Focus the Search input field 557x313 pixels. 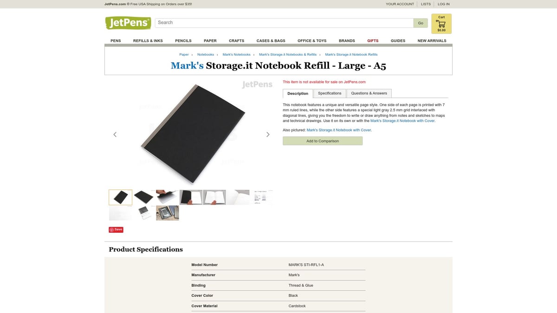(284, 23)
